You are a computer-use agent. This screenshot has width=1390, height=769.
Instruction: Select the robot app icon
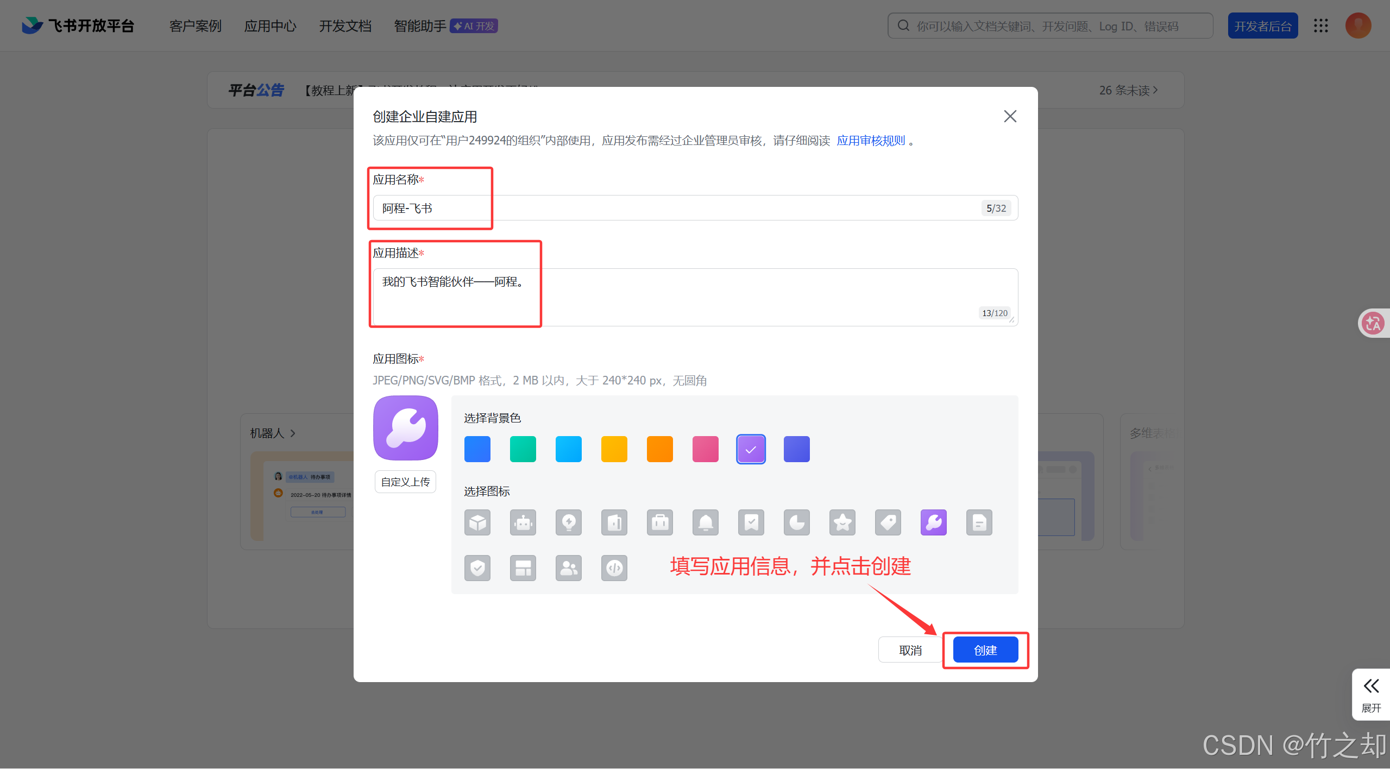523,522
